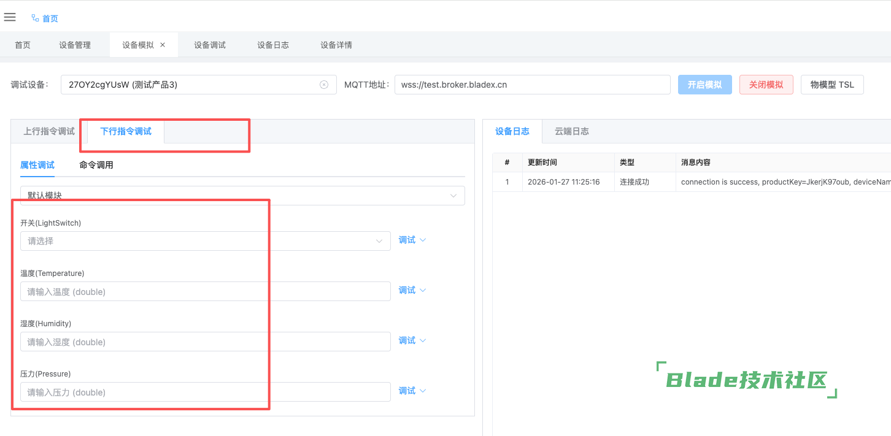Switch to 上行指令调试 tab
Screen dimensions: 891x436
(x=49, y=131)
